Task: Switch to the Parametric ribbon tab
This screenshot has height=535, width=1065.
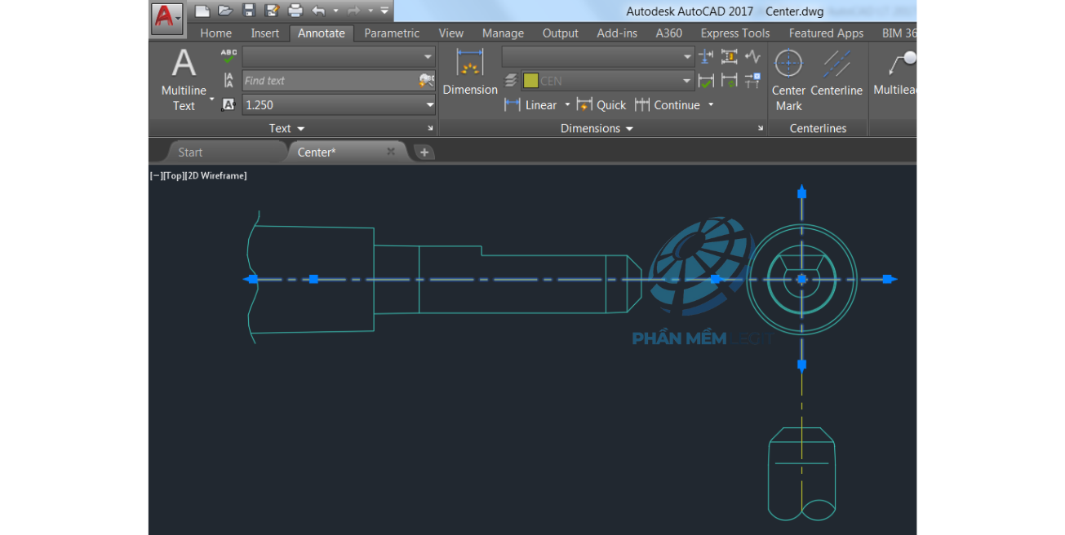Action: [x=392, y=33]
